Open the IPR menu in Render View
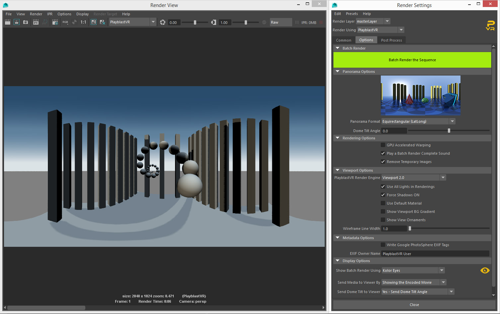 50,14
